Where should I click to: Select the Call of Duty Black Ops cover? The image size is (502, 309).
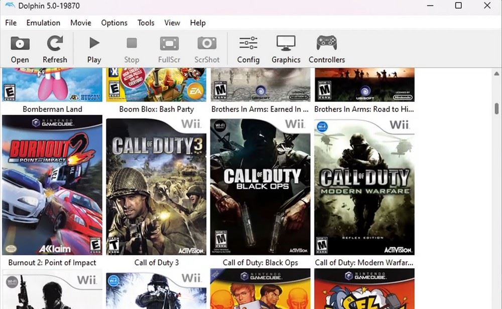tap(260, 187)
